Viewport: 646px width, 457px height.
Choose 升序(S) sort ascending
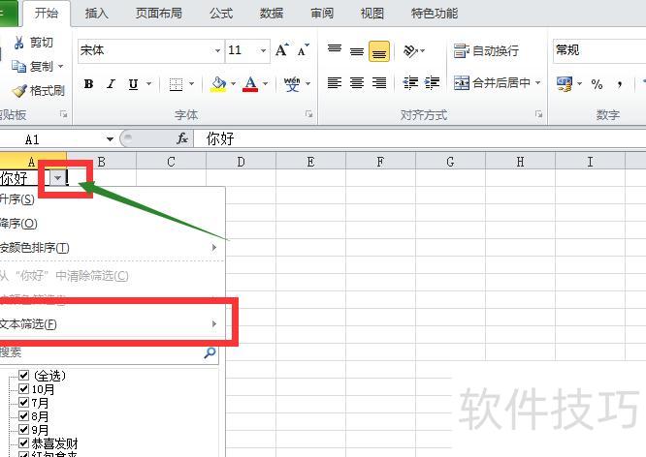(113, 199)
